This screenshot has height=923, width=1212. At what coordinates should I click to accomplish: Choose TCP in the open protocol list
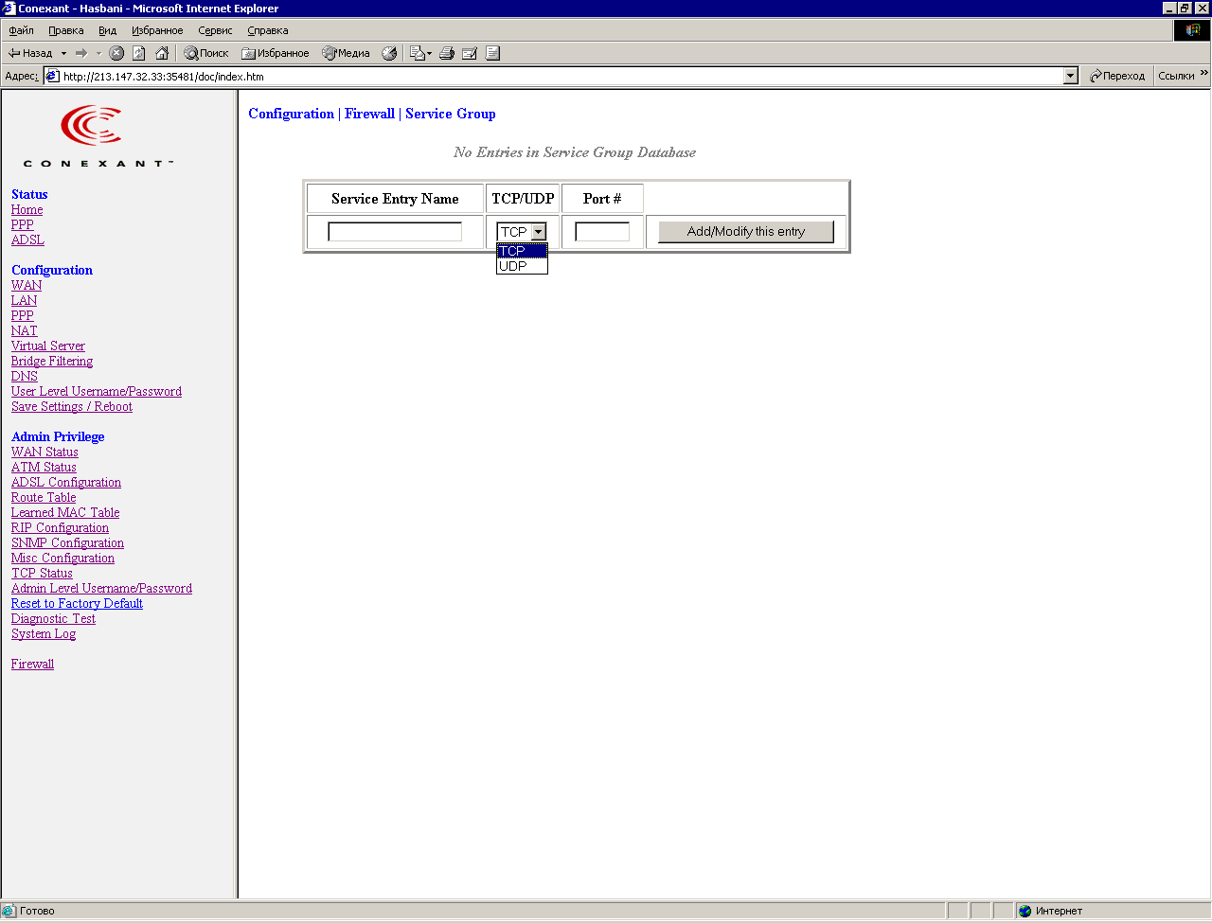pos(522,251)
